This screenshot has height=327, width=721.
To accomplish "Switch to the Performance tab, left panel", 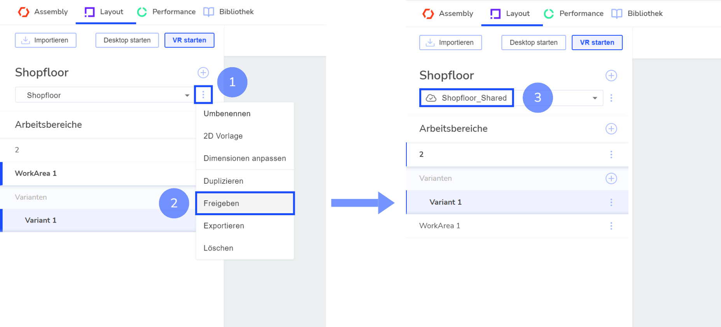I will [166, 12].
